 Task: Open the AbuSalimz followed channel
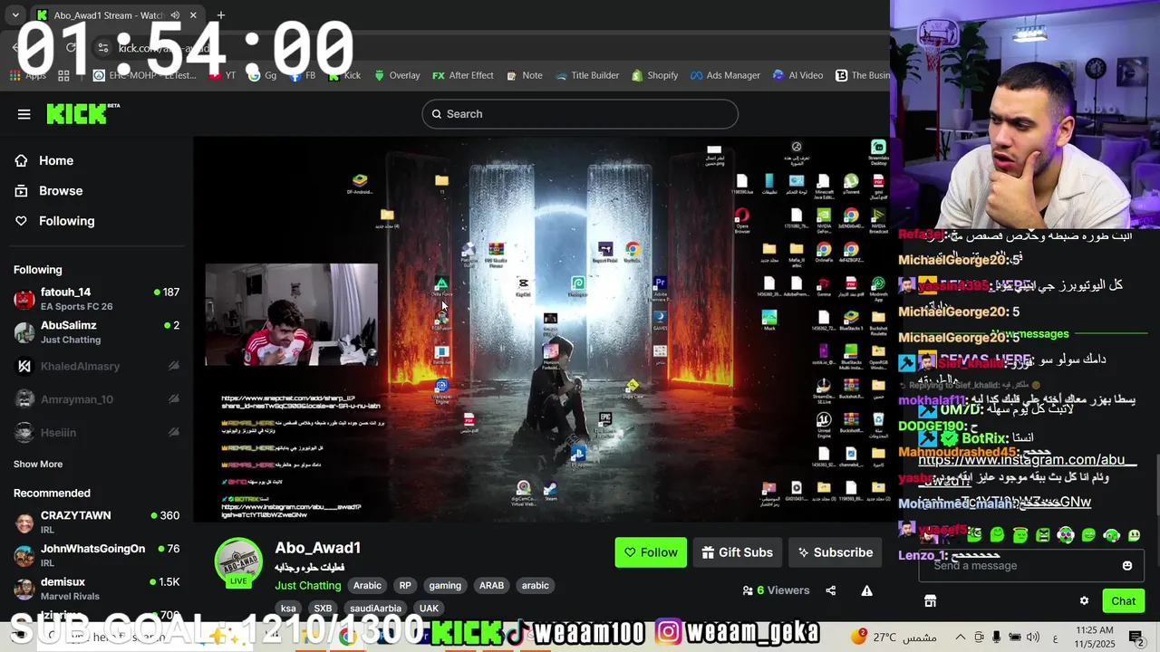pyautogui.click(x=96, y=332)
